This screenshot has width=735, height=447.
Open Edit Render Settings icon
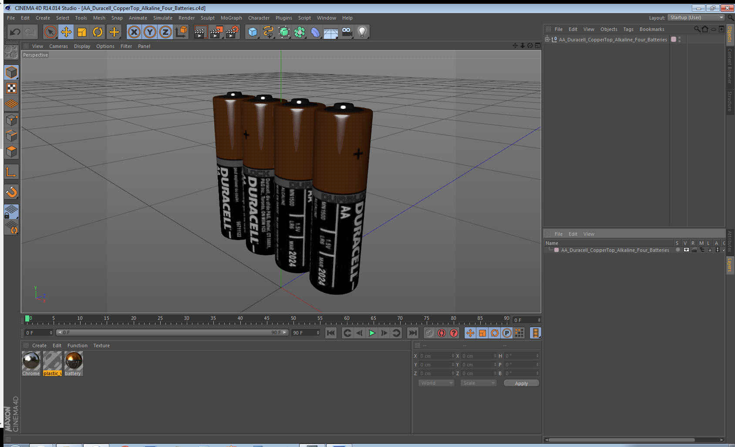tap(232, 32)
